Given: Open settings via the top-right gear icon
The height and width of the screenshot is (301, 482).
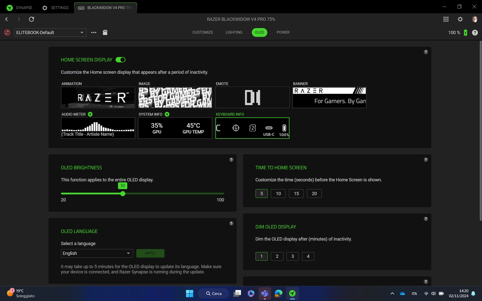Looking at the screenshot, I should point(460,19).
